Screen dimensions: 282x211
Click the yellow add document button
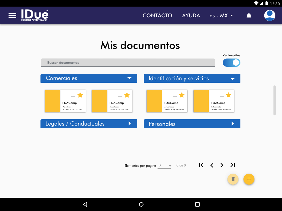pyautogui.click(x=249, y=179)
